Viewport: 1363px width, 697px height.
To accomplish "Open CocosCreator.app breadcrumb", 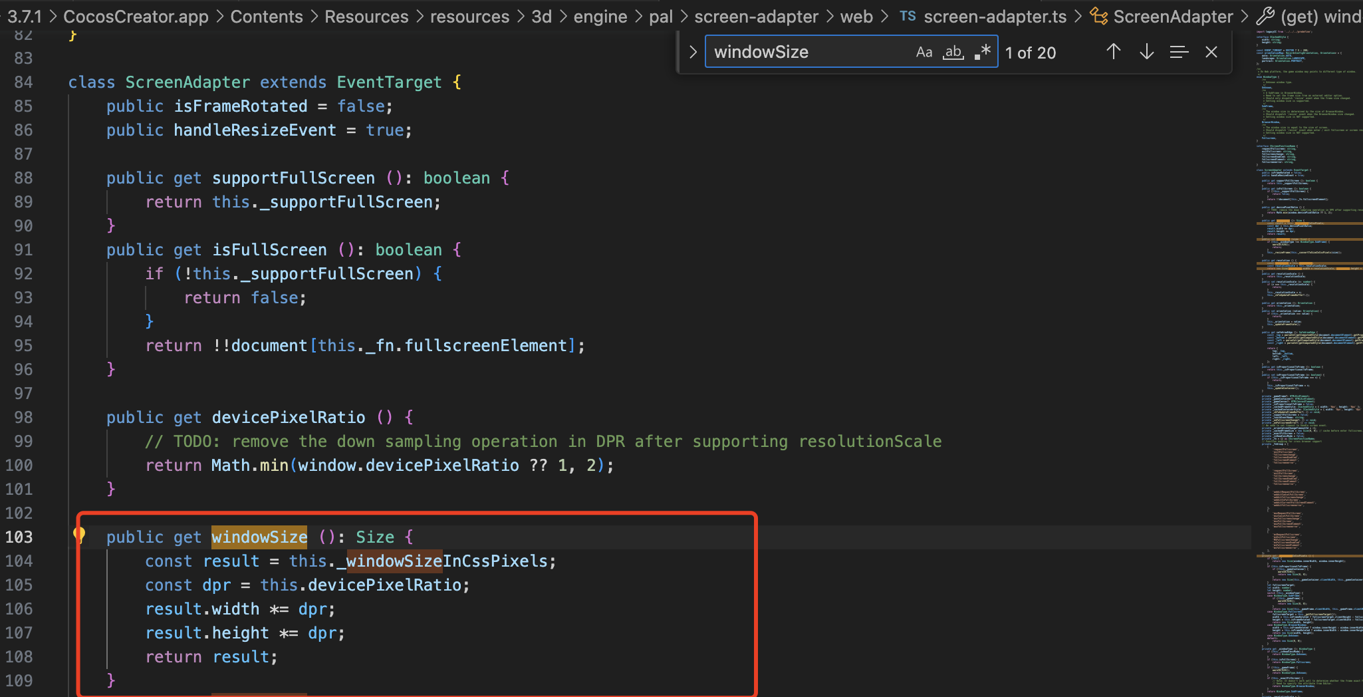I will (x=136, y=17).
